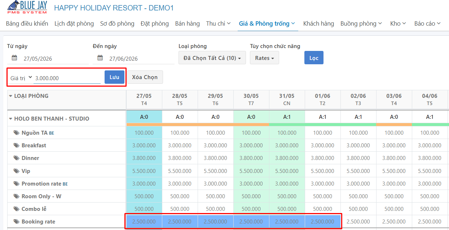Click Promotion rate 3.000.000 for 01/06

[322, 183]
